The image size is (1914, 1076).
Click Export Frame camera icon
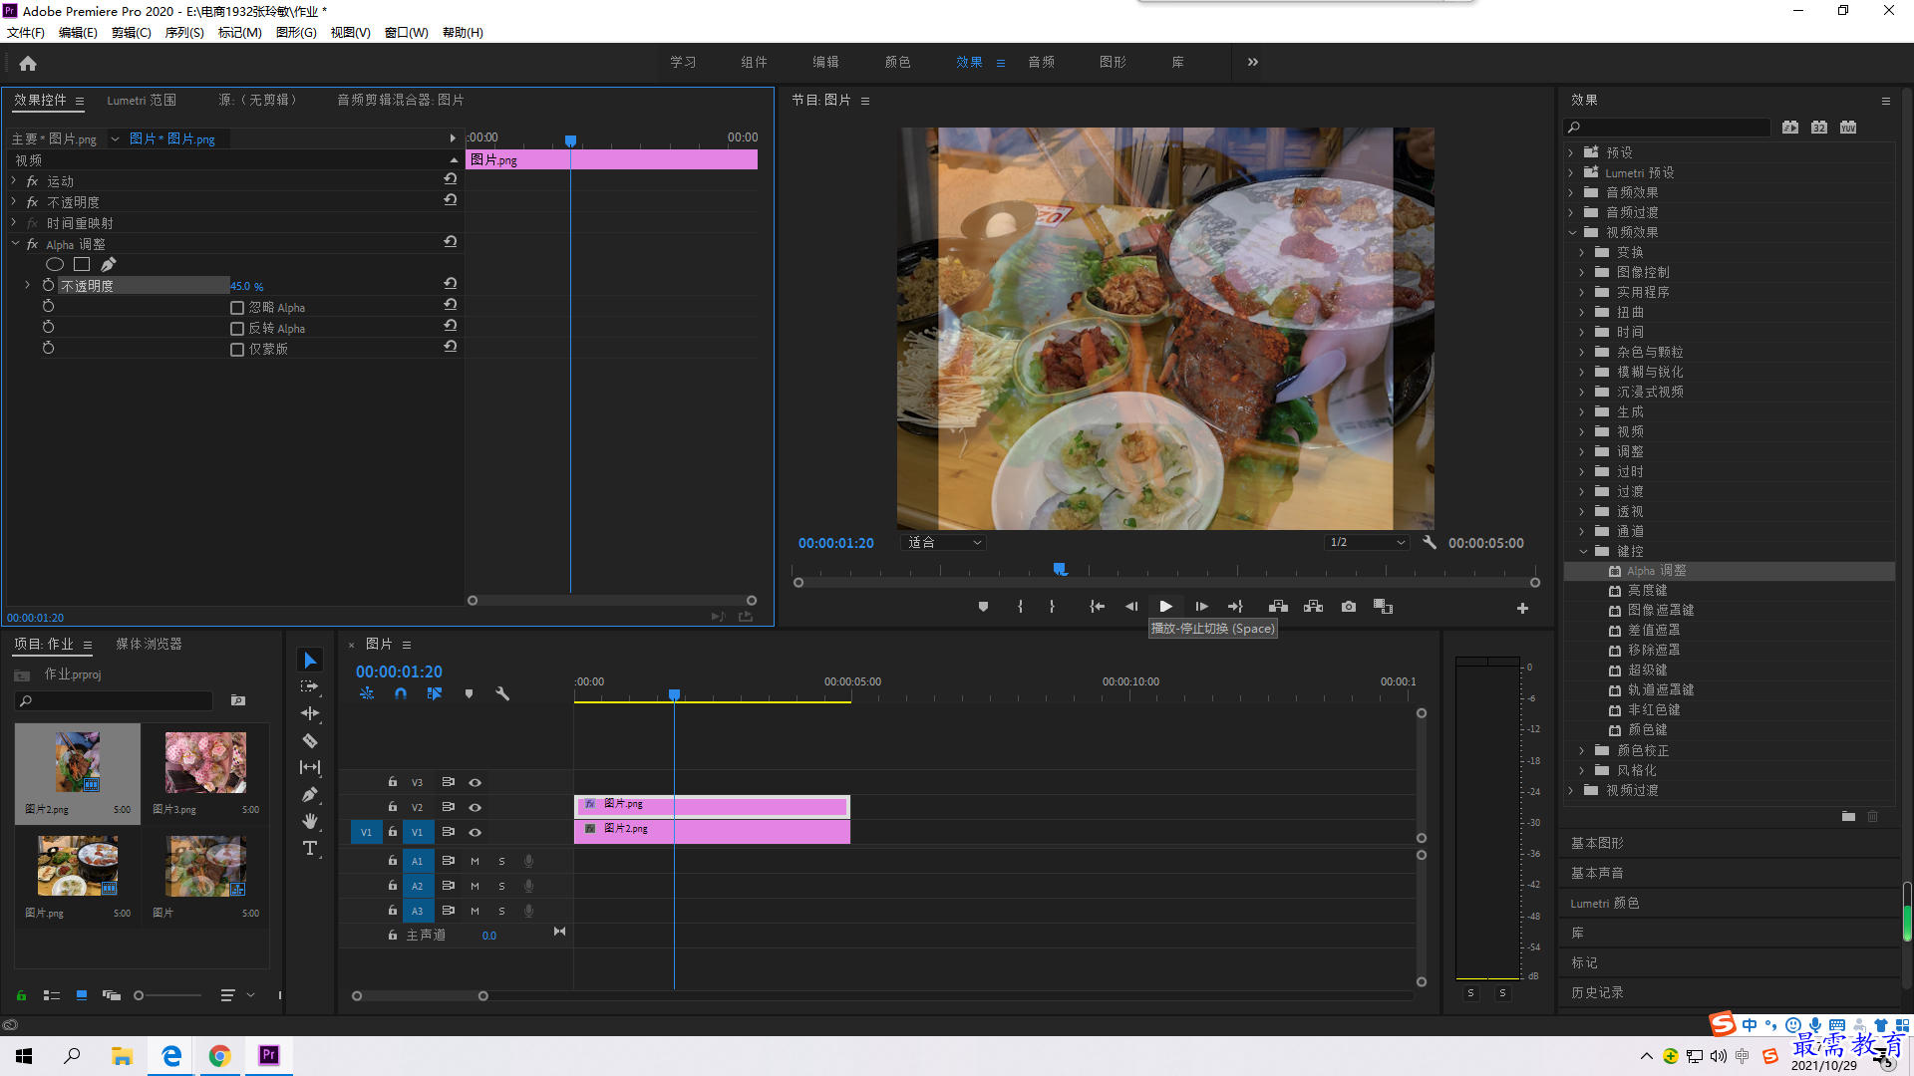coord(1349,607)
